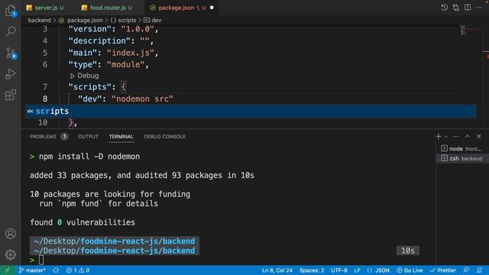Screen dimensions: 489x275
Task: Click the "main": "index.js" line
Action: [x=114, y=53]
